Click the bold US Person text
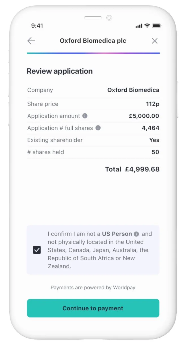The width and height of the screenshot is (186, 345). [117, 234]
